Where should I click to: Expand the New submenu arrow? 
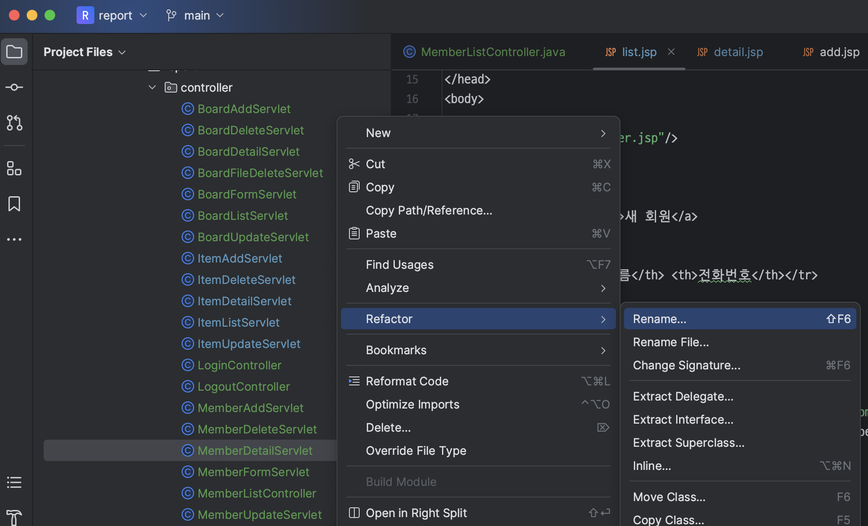click(603, 133)
